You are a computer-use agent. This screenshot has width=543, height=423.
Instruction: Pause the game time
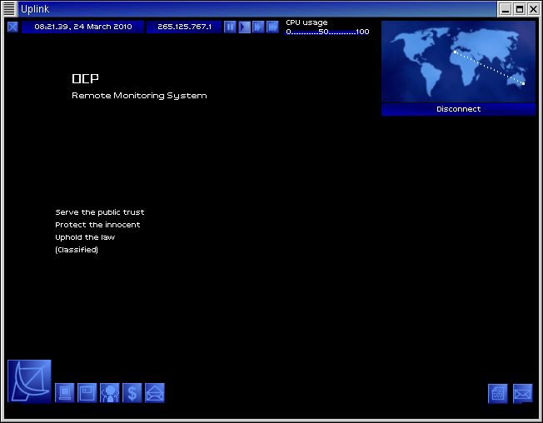click(x=230, y=27)
